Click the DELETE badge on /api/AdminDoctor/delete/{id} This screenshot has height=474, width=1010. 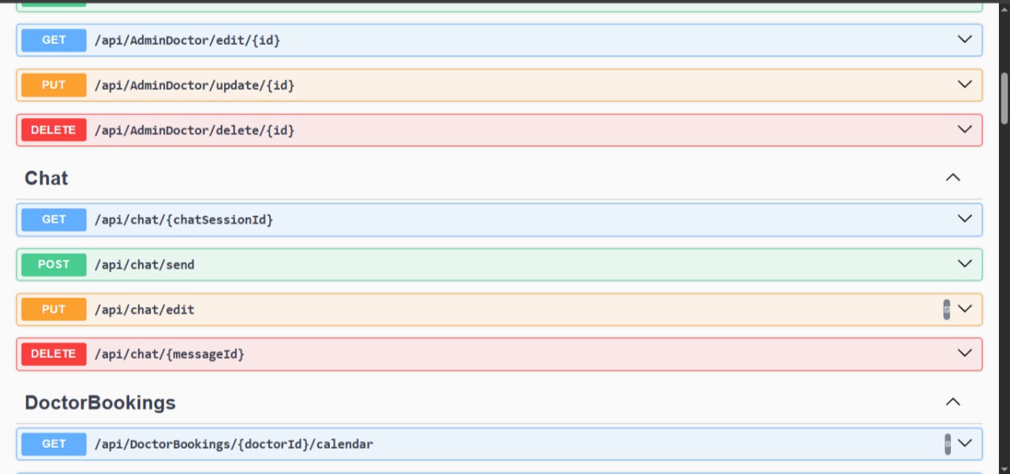point(53,129)
